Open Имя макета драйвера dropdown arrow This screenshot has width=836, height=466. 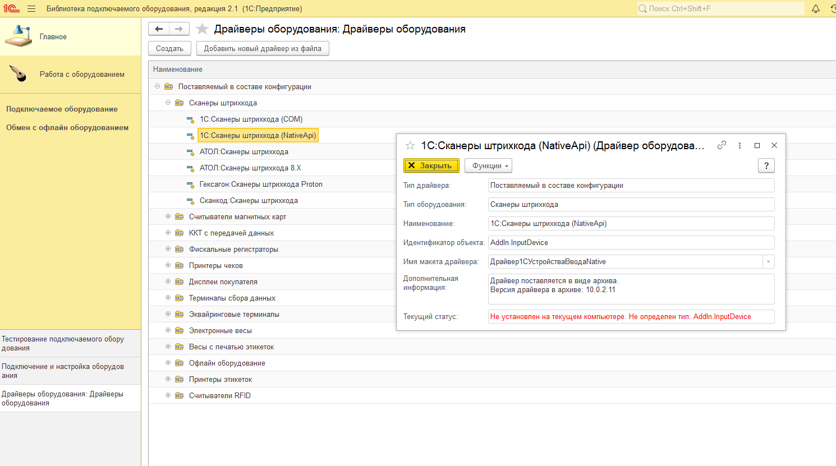(769, 261)
